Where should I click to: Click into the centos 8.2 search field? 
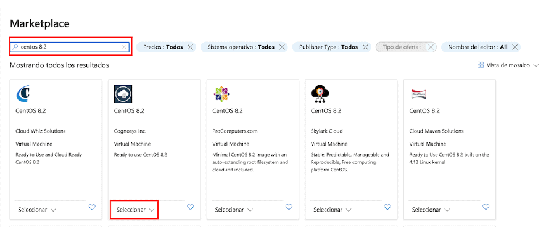pos(70,47)
